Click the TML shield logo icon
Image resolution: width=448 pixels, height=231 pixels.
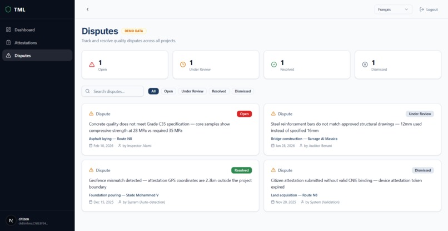click(8, 9)
